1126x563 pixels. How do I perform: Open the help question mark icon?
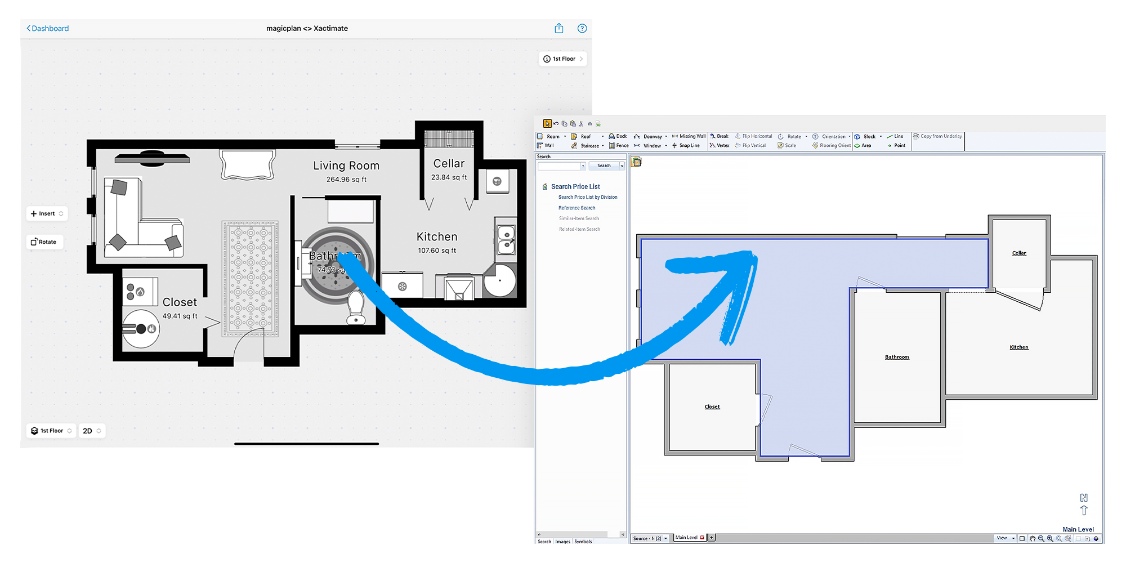click(x=582, y=28)
